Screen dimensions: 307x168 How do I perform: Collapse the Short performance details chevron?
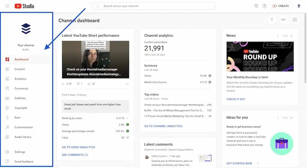pos(127,84)
